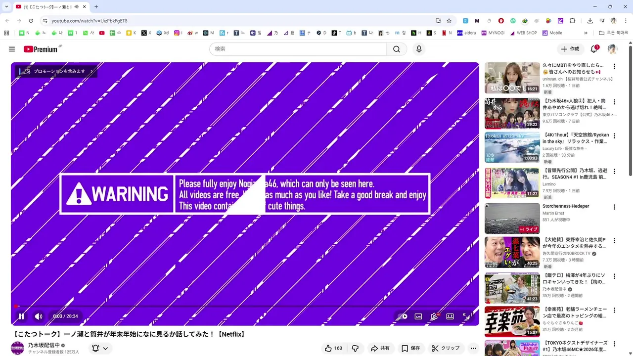Image resolution: width=633 pixels, height=356 pixels.
Task: Save the video with 保存 button
Action: tap(410, 348)
